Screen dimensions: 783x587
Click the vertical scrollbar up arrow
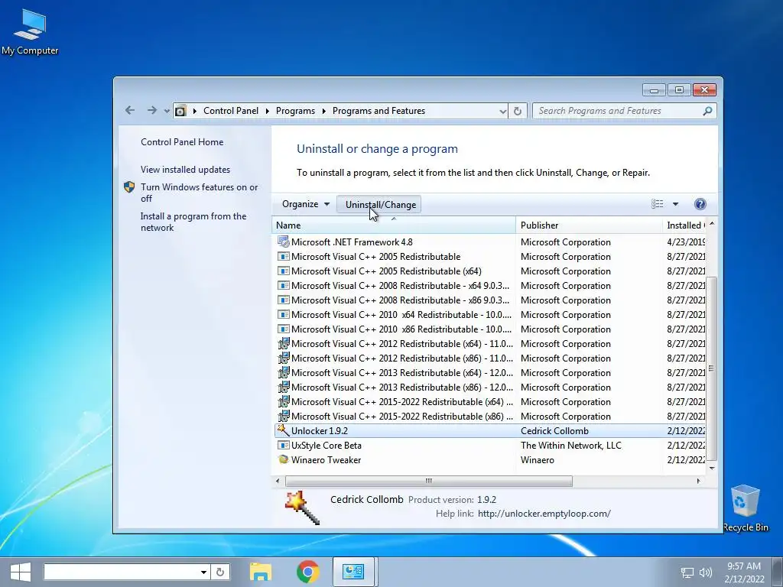tap(712, 224)
